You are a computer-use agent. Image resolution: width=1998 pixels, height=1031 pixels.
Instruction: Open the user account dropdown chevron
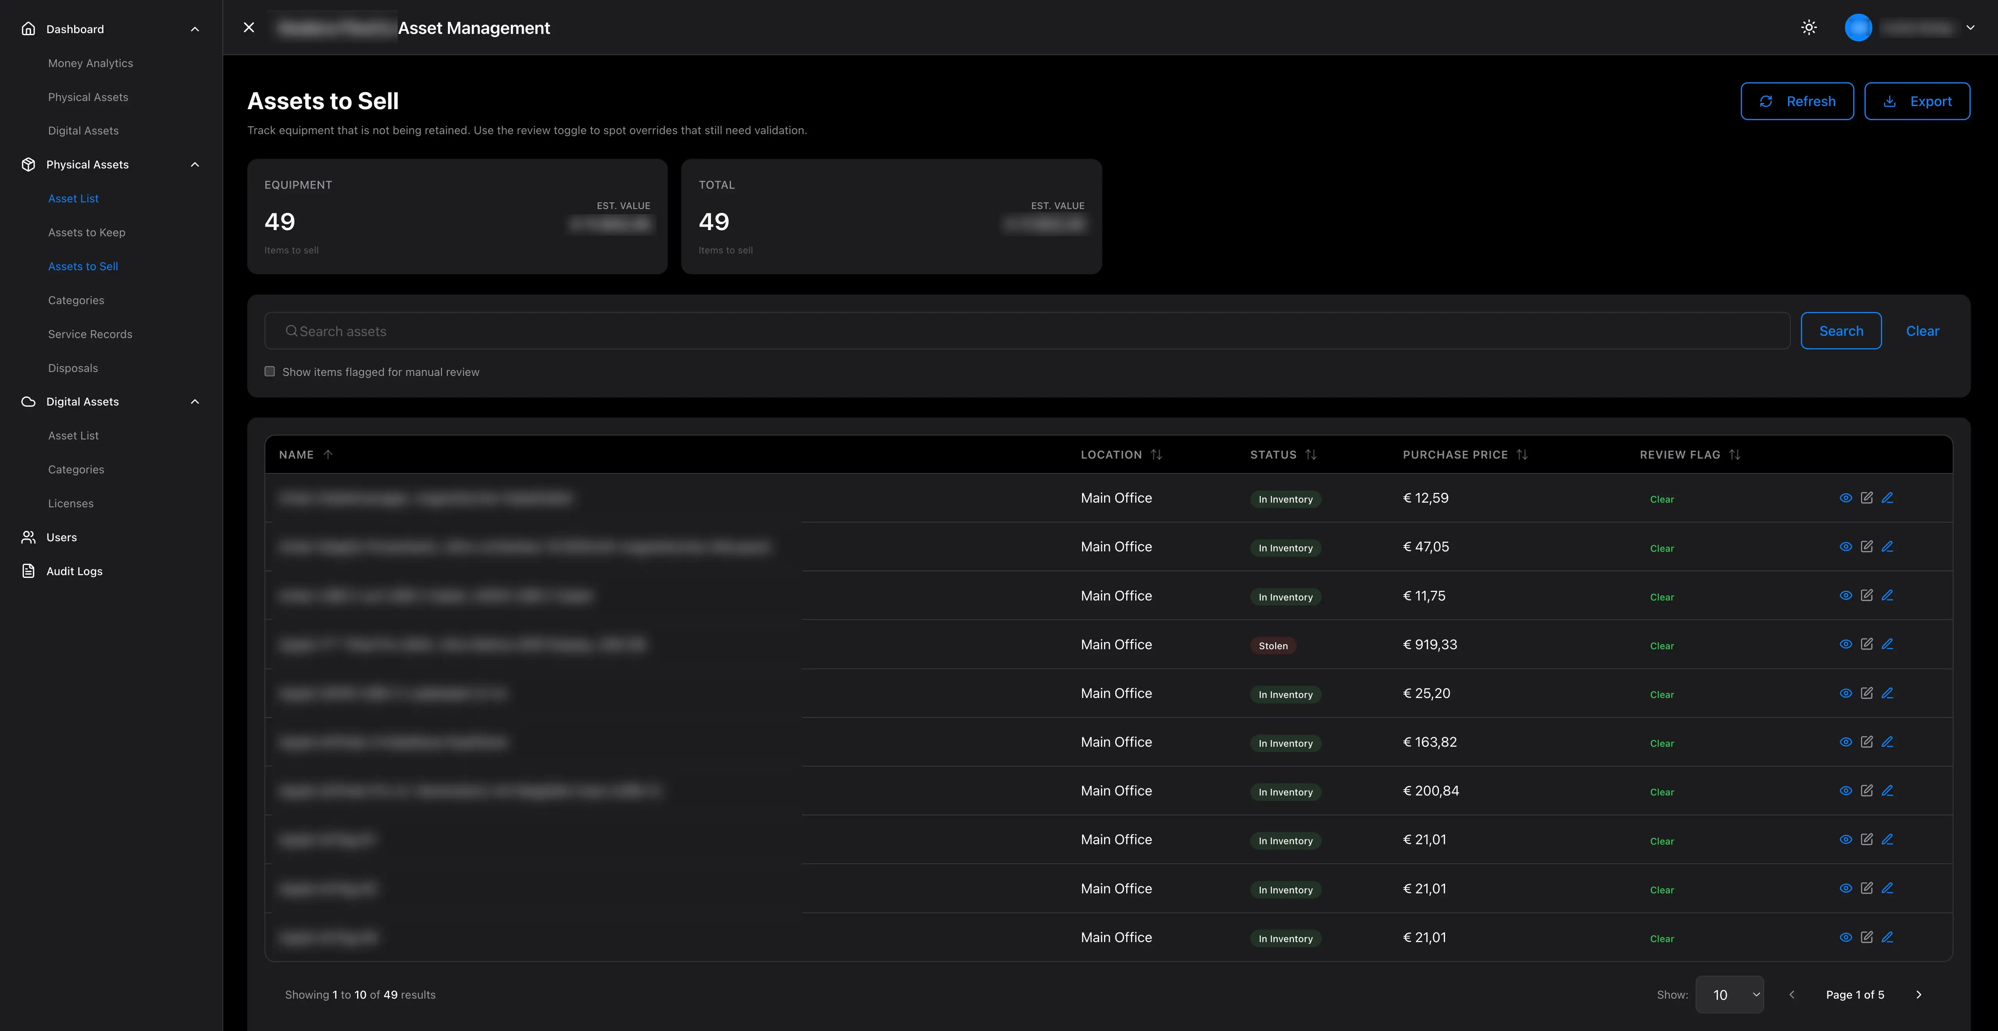[1970, 28]
